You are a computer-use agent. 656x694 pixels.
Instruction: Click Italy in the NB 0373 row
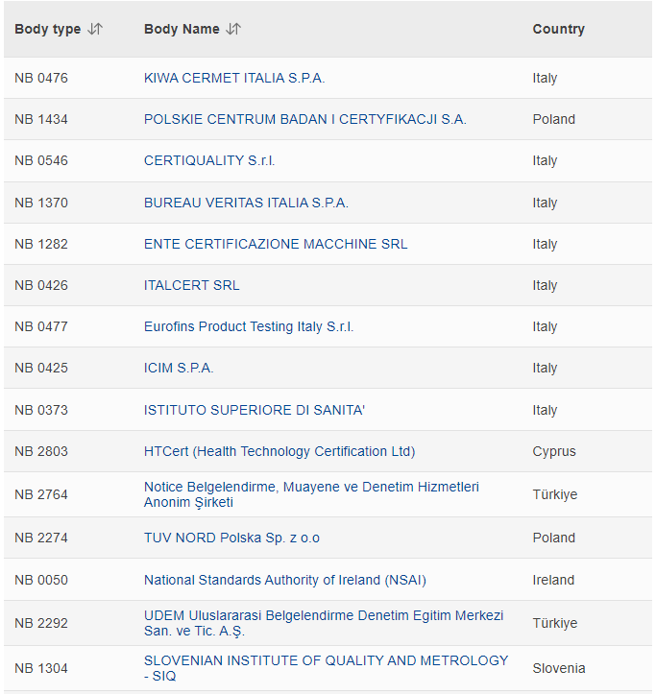pos(545,410)
